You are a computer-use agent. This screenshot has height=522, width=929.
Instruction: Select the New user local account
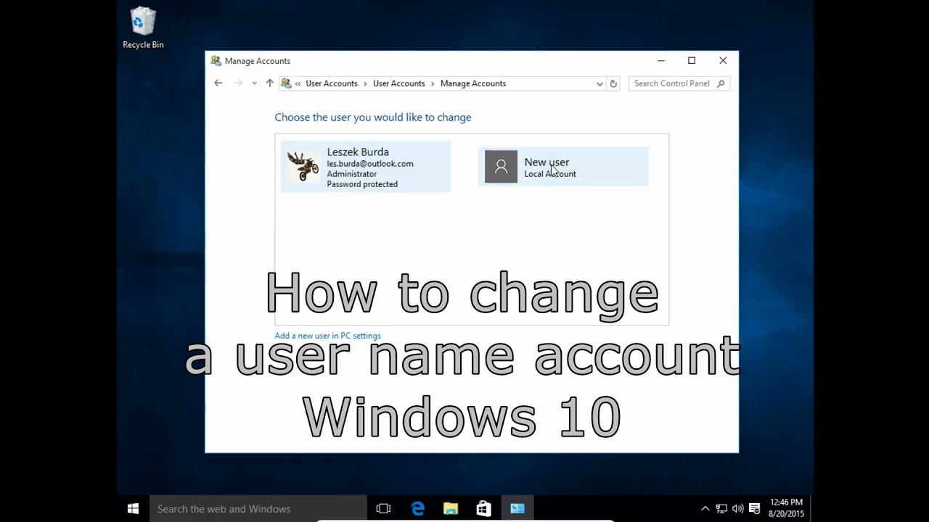coord(562,167)
